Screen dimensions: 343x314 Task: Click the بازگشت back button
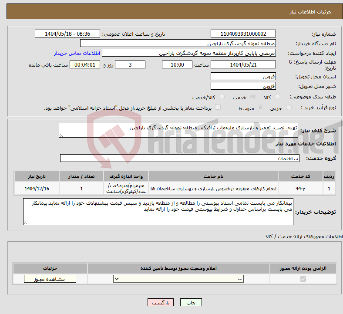[x=161, y=303]
